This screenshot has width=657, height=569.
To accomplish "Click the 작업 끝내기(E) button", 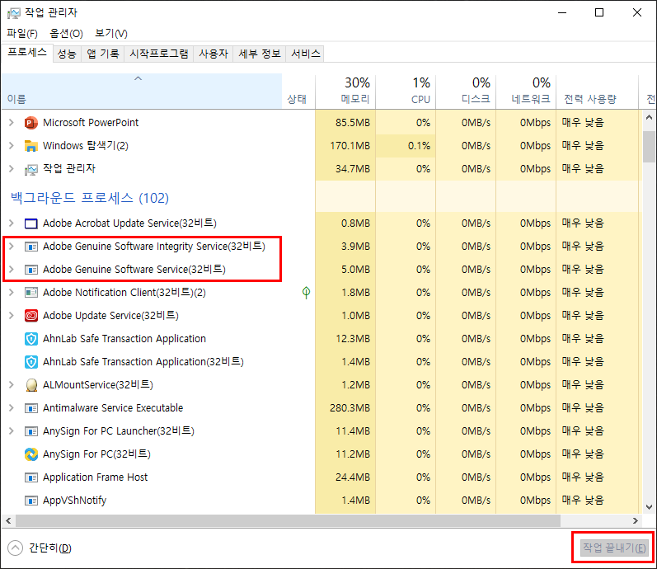I will coord(614,548).
